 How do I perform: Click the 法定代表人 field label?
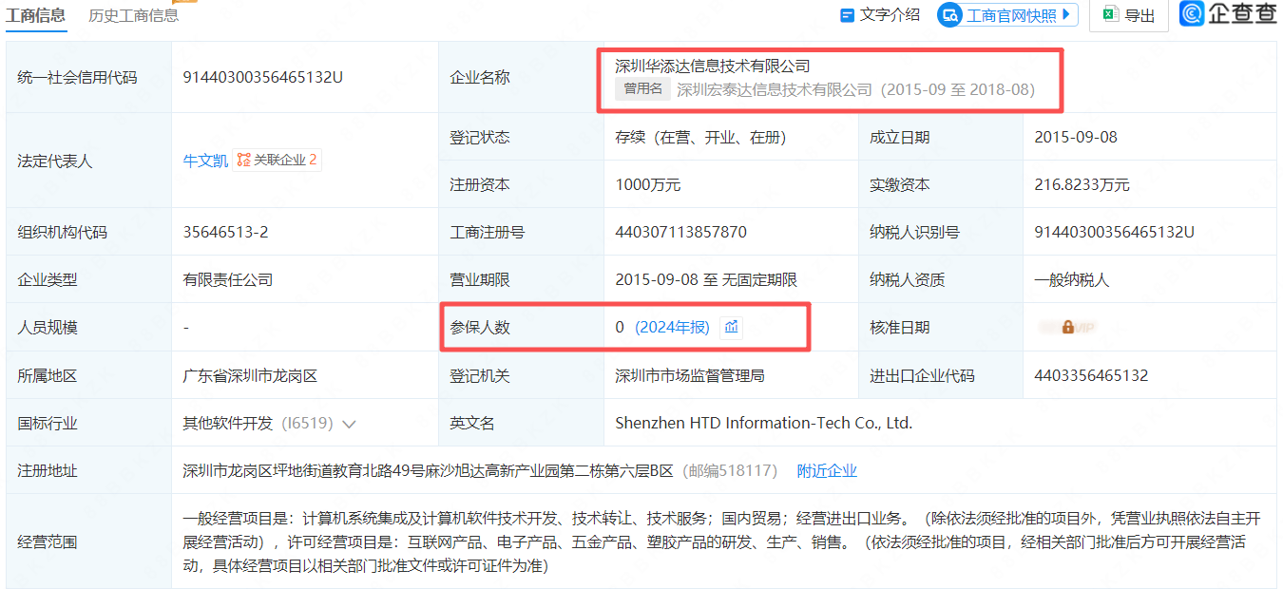pyautogui.click(x=55, y=161)
